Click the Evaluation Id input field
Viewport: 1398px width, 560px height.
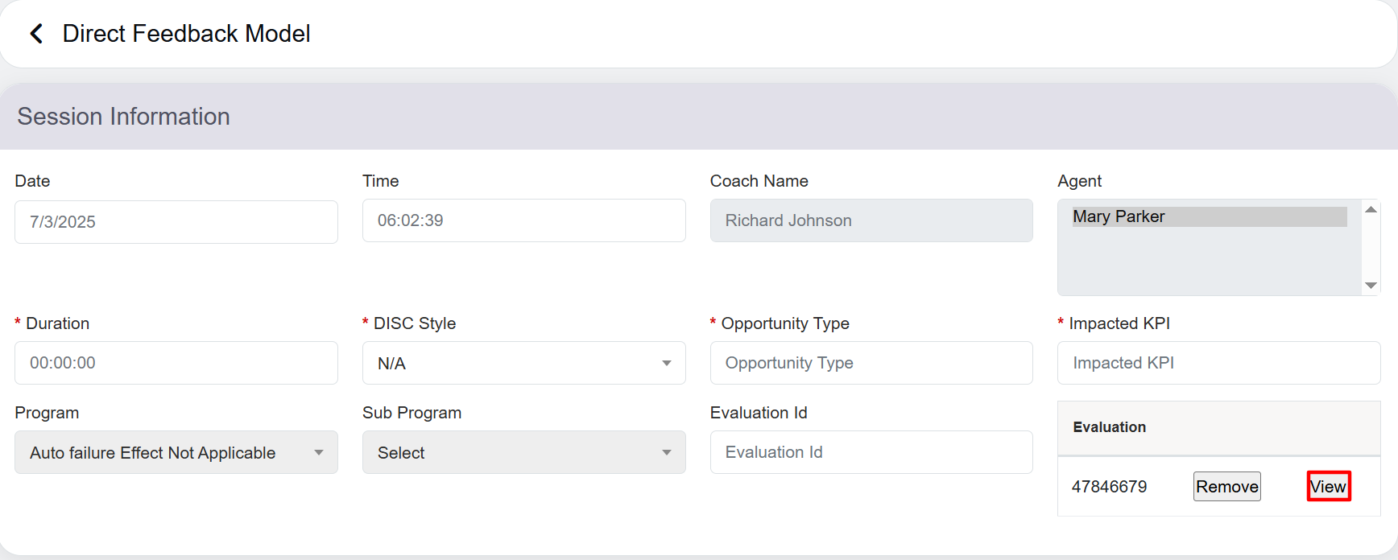coord(871,452)
